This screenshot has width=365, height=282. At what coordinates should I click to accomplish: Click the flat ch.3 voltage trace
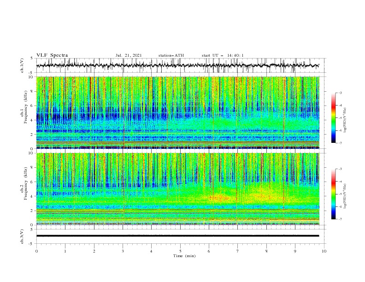[x=178, y=236]
